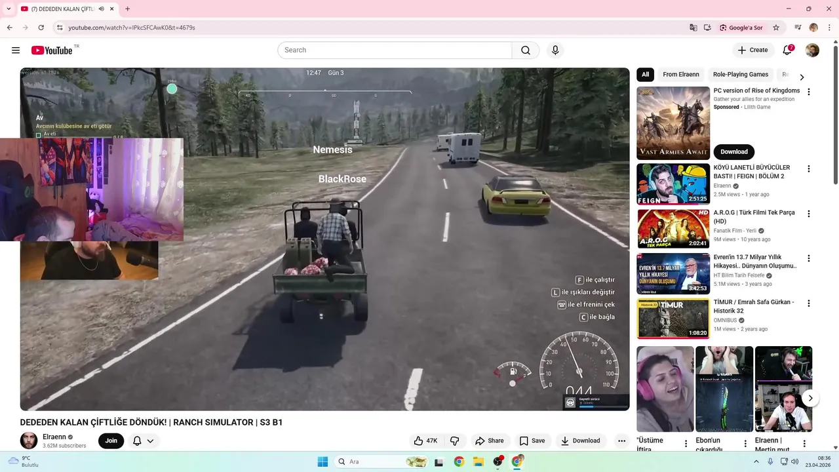
Task: Open File Explorer from taskbar
Action: [478, 462]
